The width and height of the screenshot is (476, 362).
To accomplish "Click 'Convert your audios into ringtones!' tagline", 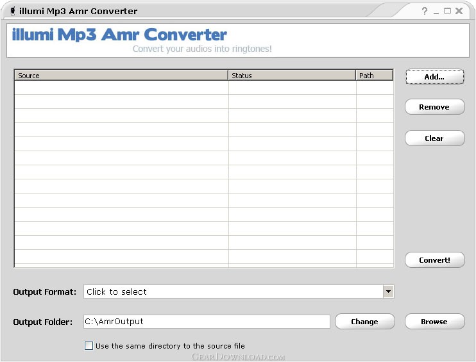I will point(202,49).
